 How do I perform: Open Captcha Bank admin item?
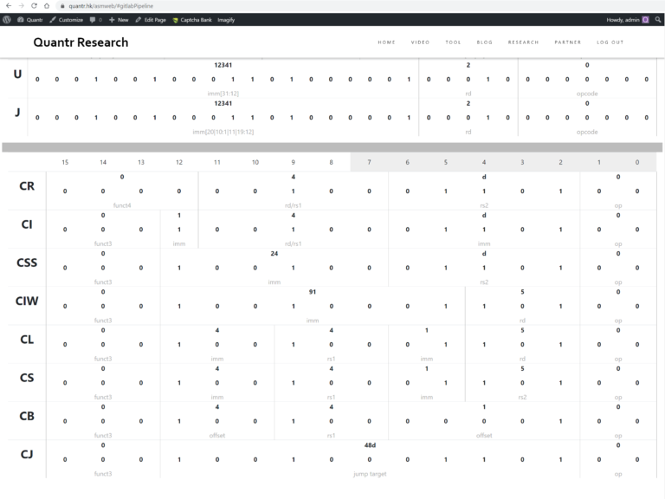pos(192,20)
